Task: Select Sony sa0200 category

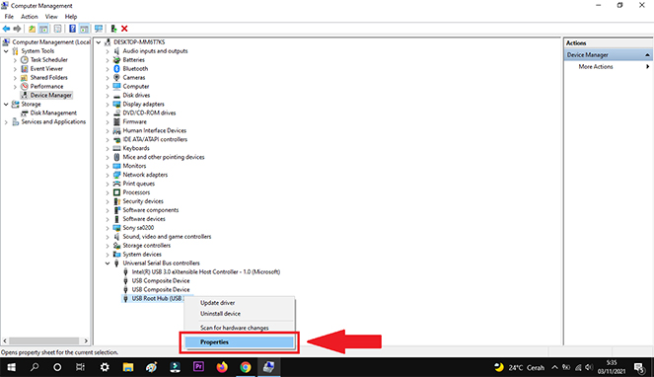Action: point(138,228)
